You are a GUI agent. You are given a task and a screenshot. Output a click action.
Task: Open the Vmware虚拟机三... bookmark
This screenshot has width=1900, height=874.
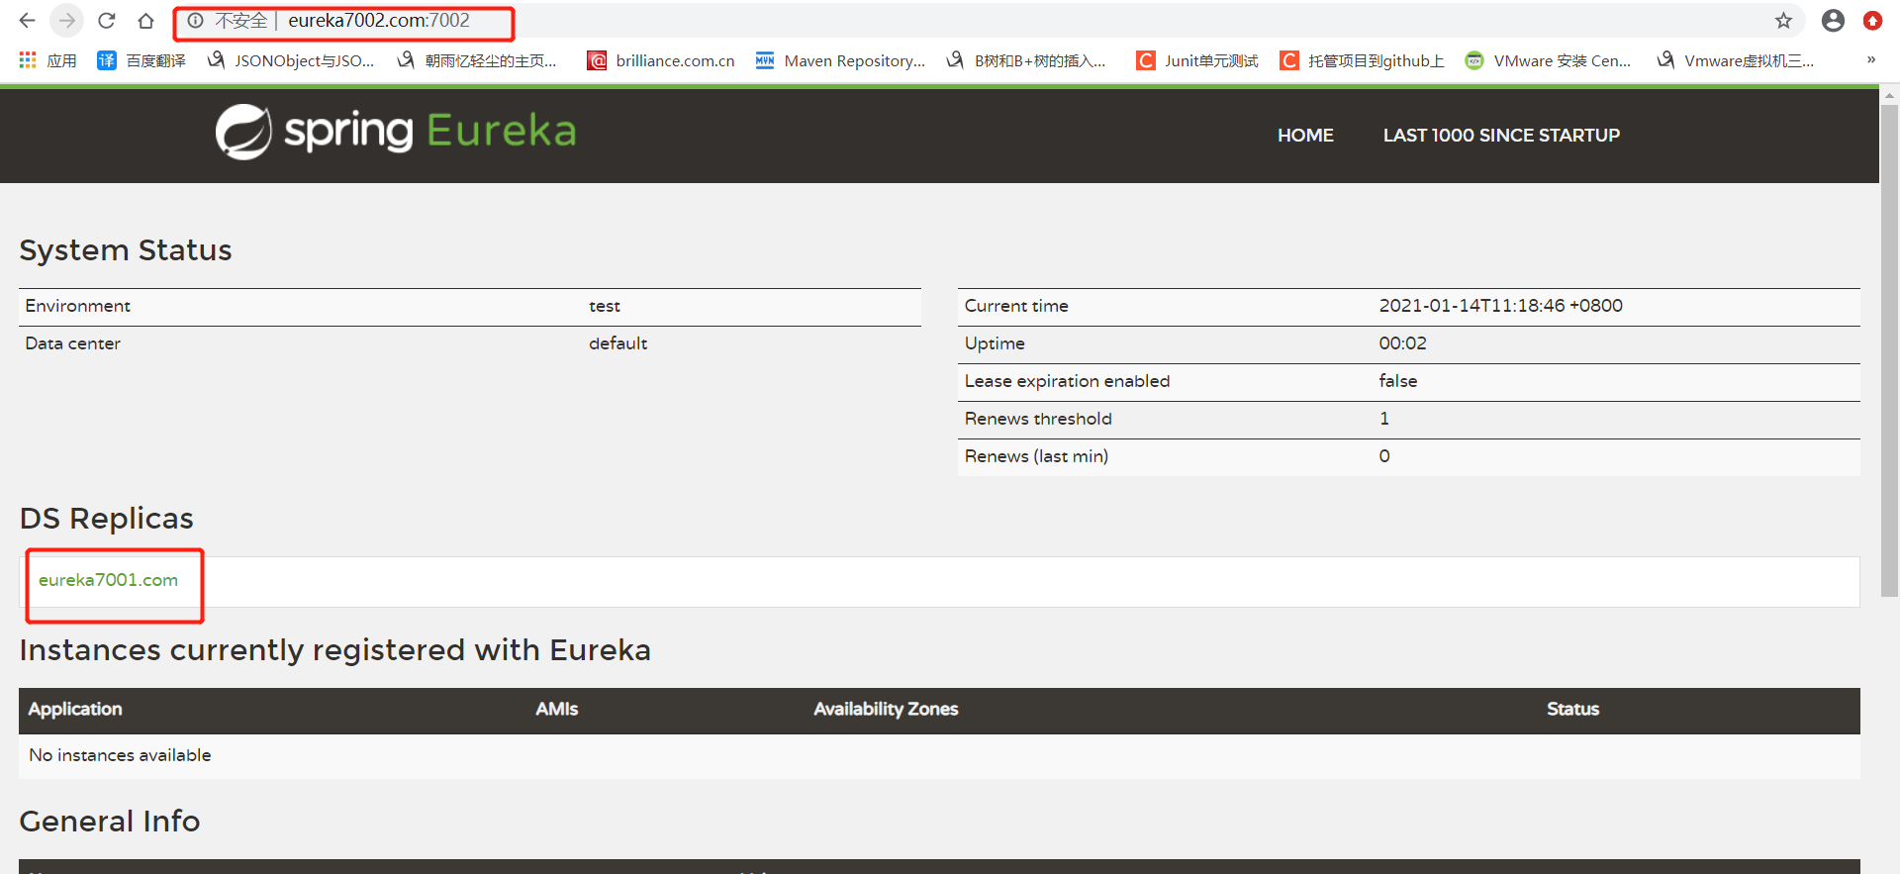pos(1736,60)
